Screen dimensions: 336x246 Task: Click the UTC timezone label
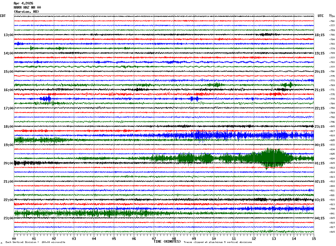321,16
